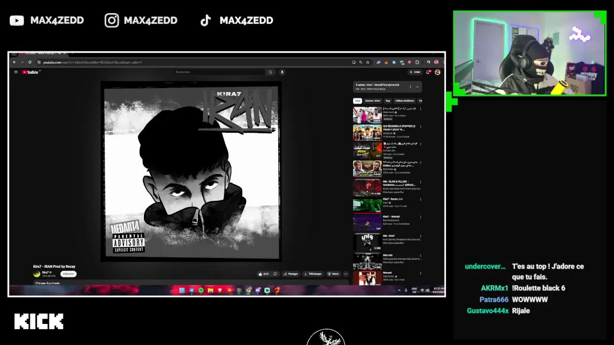Click the Partager share button
This screenshot has height=345, width=614.
point(291,274)
